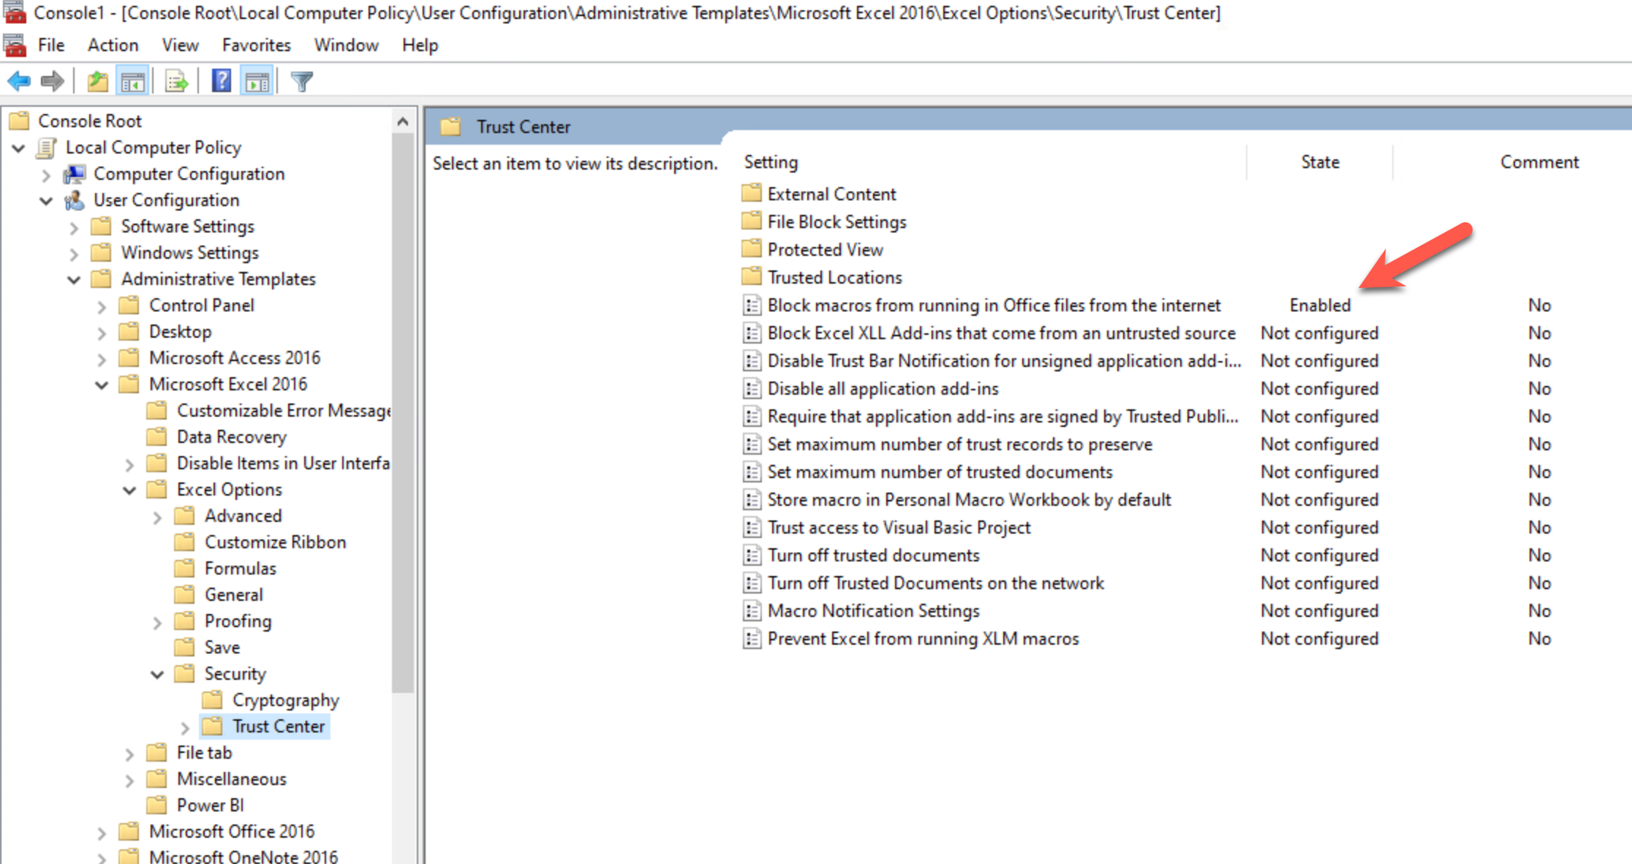Screen dimensions: 1632x864
Task: Open the Protected View folder
Action: pyautogui.click(x=825, y=249)
